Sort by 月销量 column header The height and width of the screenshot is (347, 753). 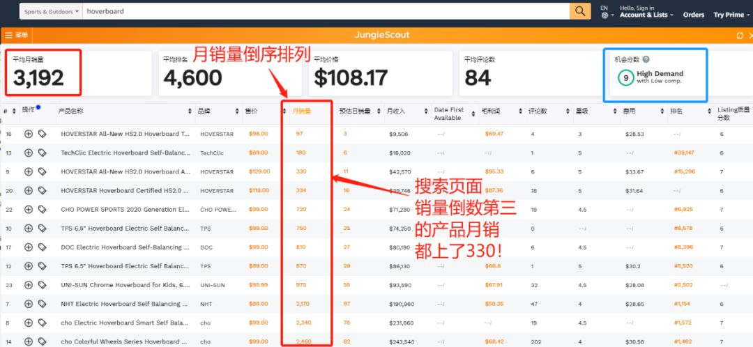tap(301, 111)
